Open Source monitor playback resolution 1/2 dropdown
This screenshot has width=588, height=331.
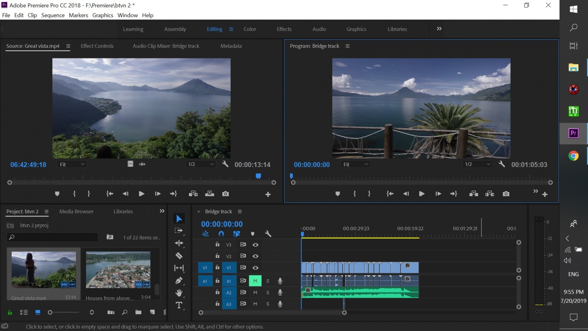tap(201, 164)
